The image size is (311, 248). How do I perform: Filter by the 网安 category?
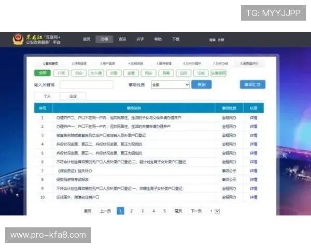(149, 73)
